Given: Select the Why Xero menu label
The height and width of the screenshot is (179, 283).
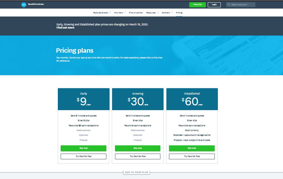Looking at the screenshot, I should tap(118, 13).
